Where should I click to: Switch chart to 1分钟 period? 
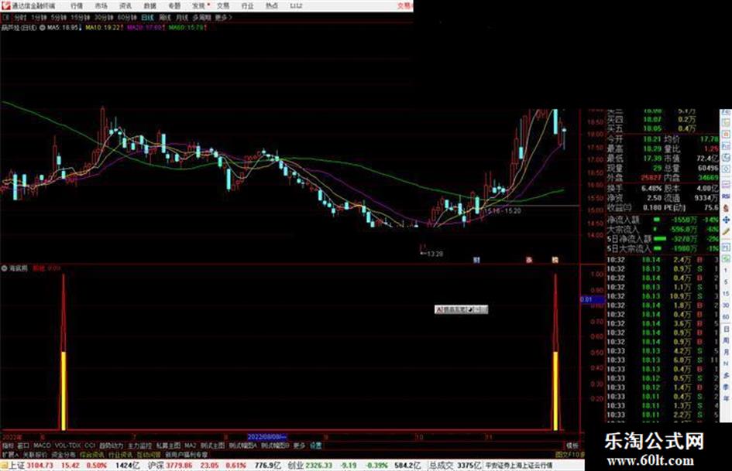point(39,18)
